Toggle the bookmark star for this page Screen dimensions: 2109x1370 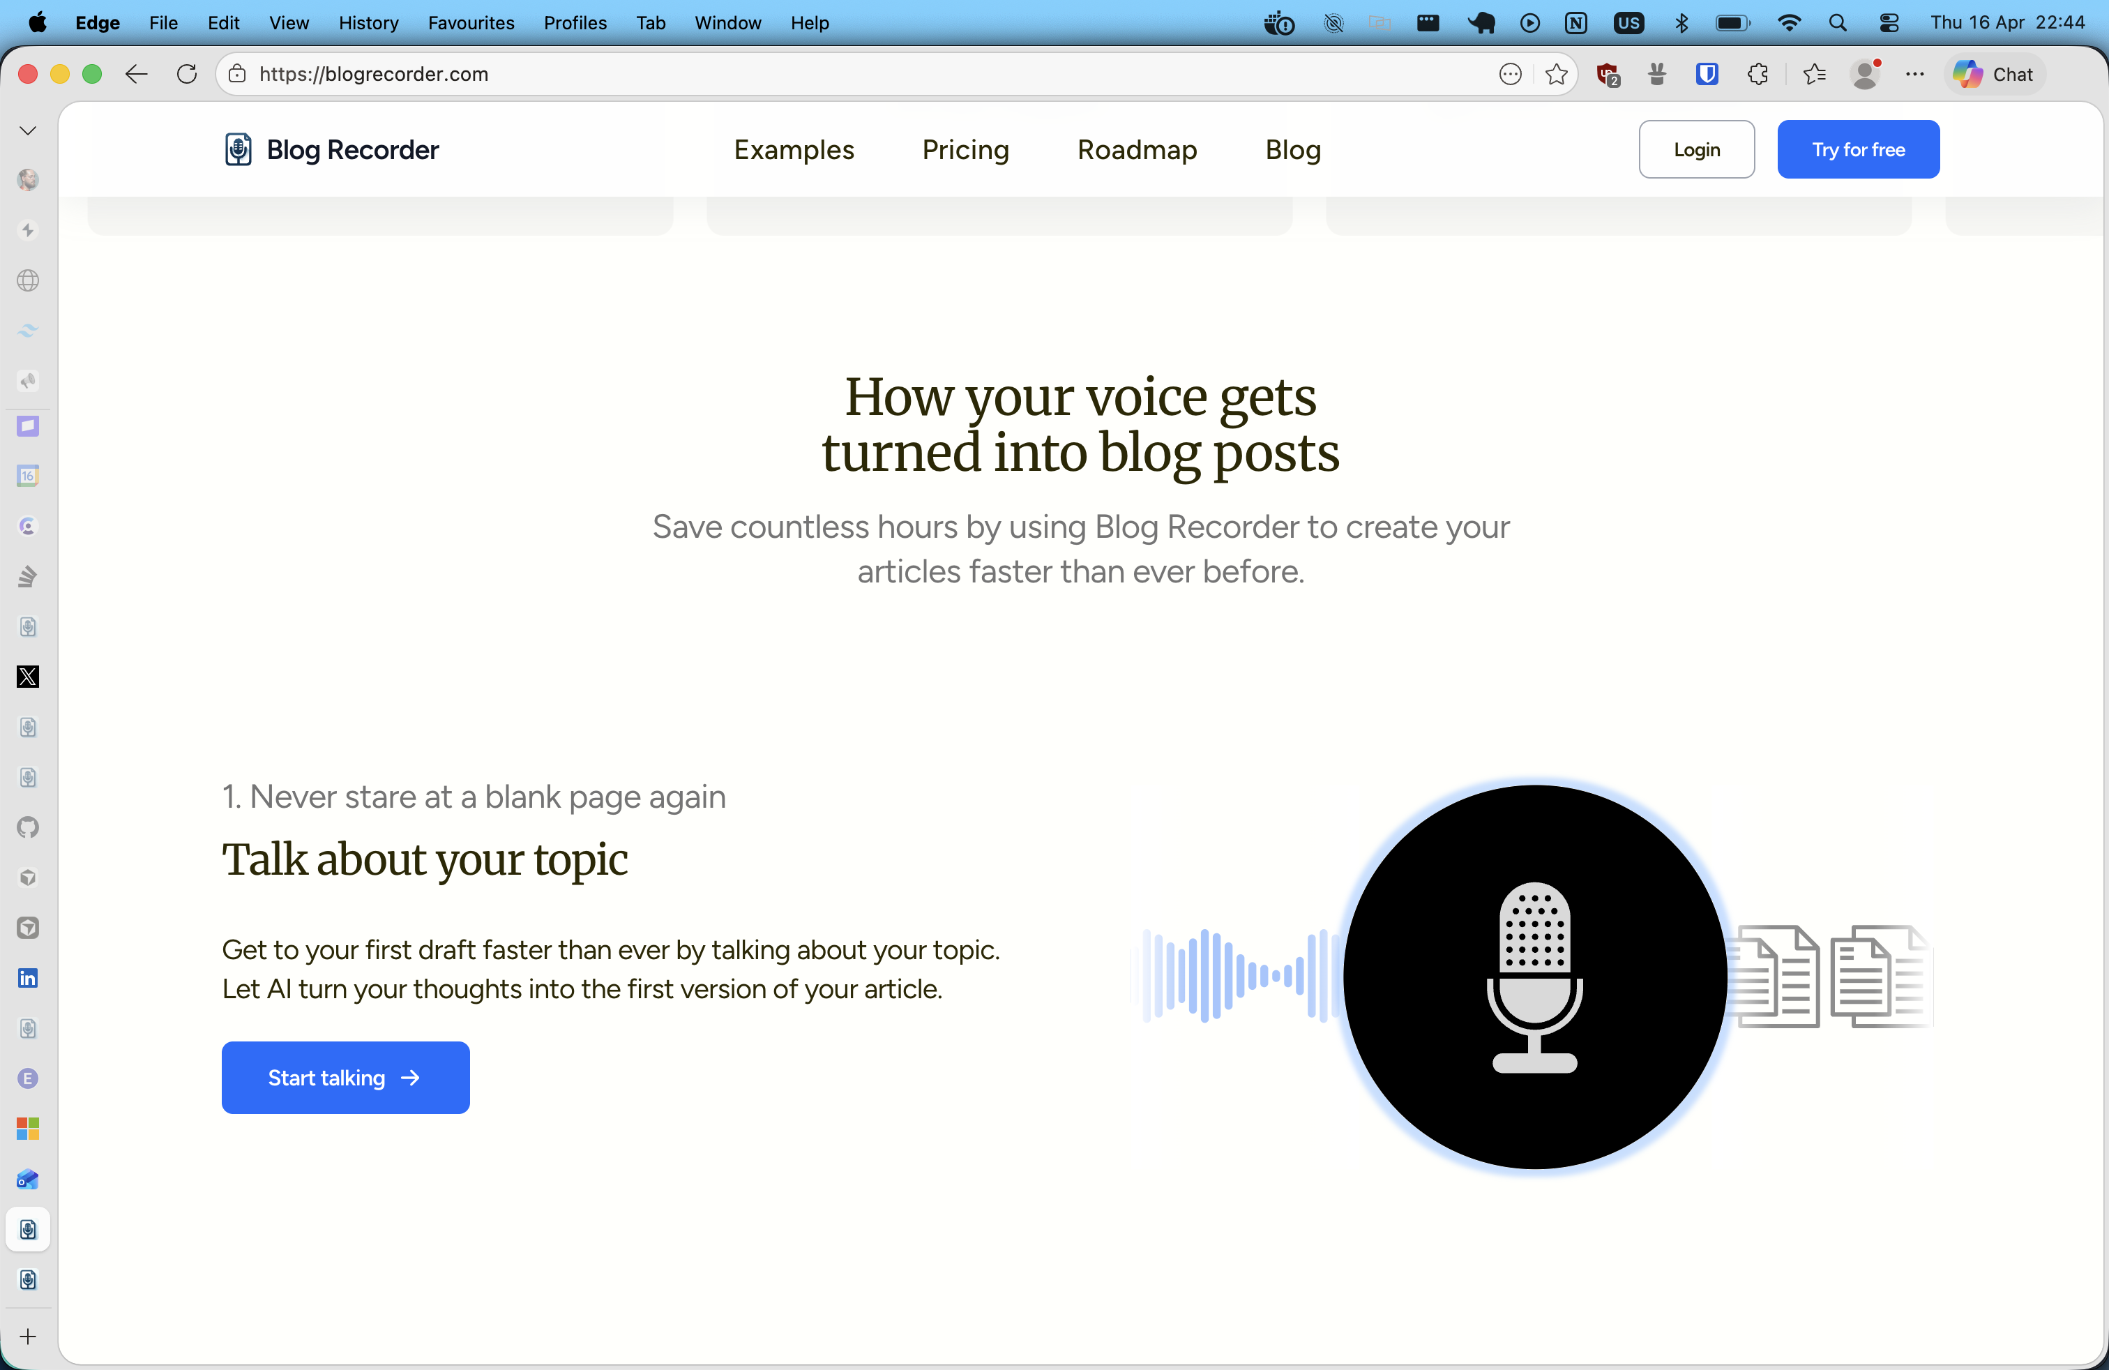point(1557,75)
